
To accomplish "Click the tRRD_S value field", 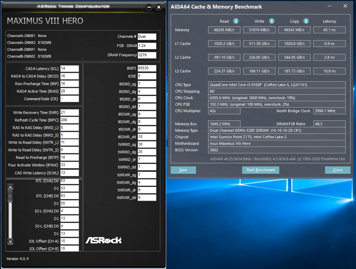I will (69, 135).
